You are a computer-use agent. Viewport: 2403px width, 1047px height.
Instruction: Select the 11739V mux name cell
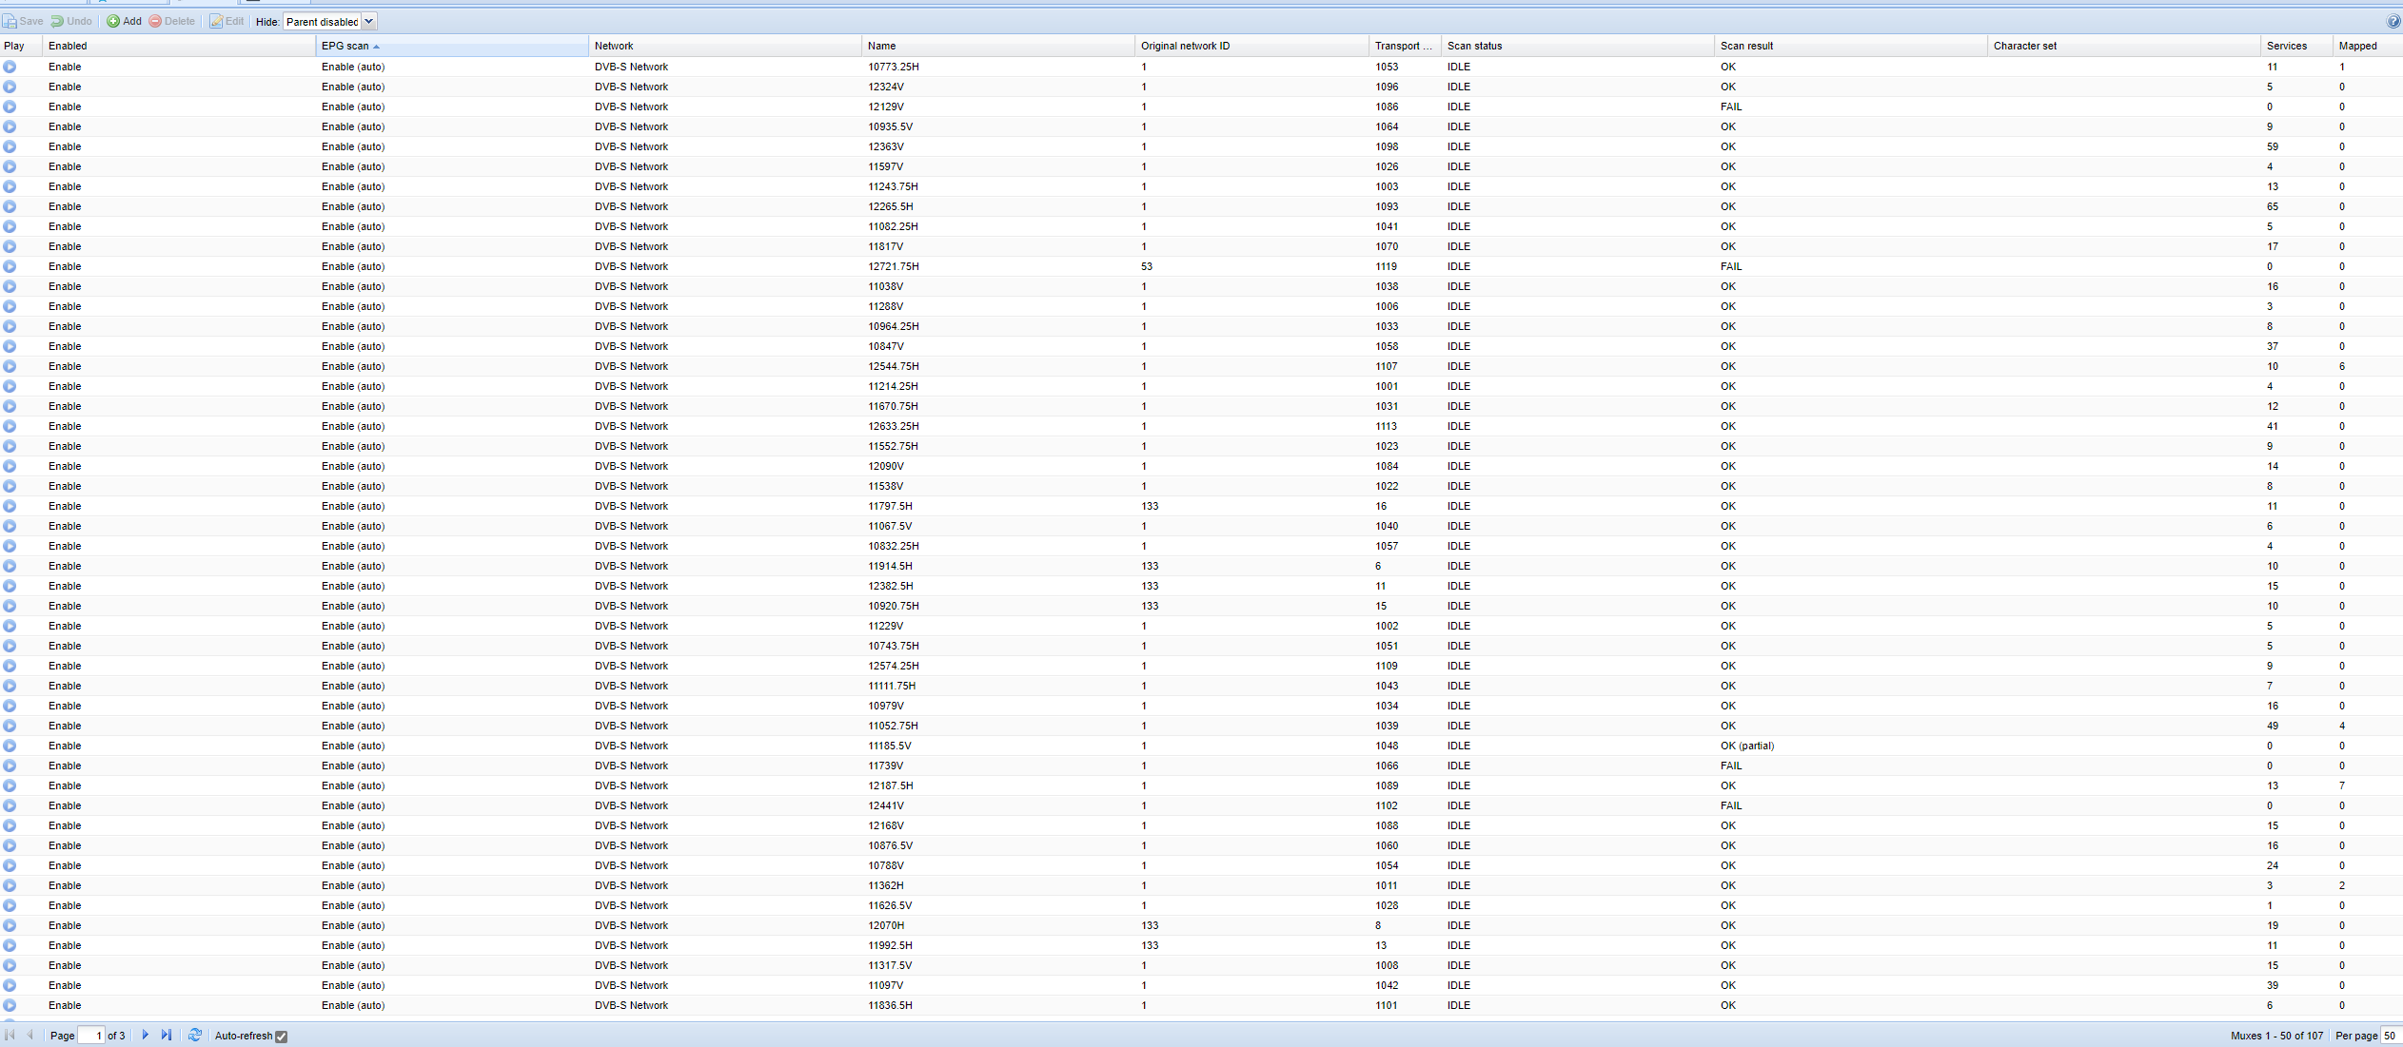tap(885, 766)
